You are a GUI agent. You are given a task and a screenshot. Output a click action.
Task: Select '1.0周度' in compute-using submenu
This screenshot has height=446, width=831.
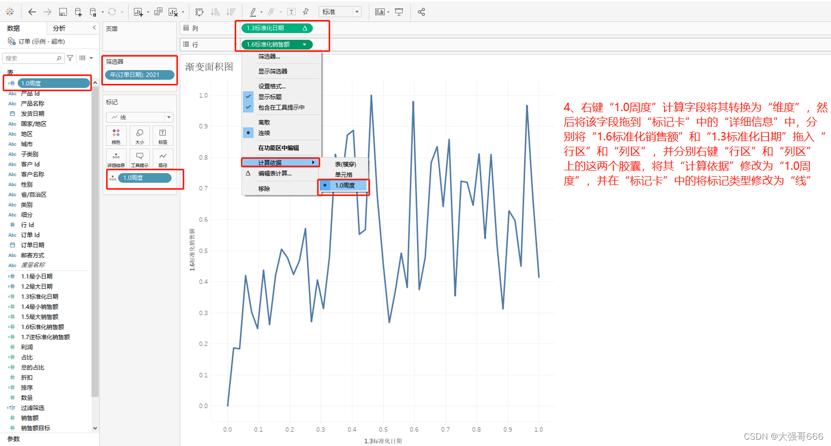344,186
